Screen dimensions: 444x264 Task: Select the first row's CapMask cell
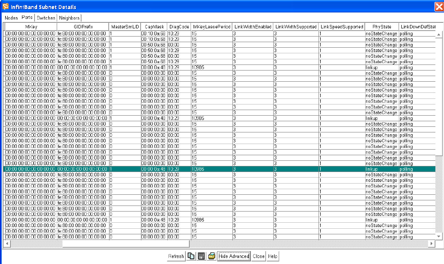154,34
